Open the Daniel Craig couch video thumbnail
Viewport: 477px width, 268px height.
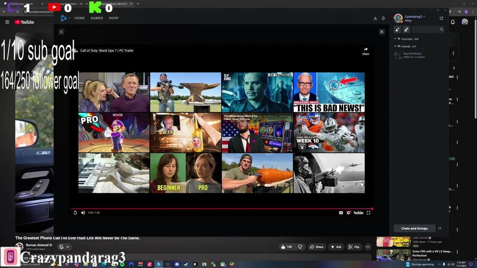coord(114,92)
